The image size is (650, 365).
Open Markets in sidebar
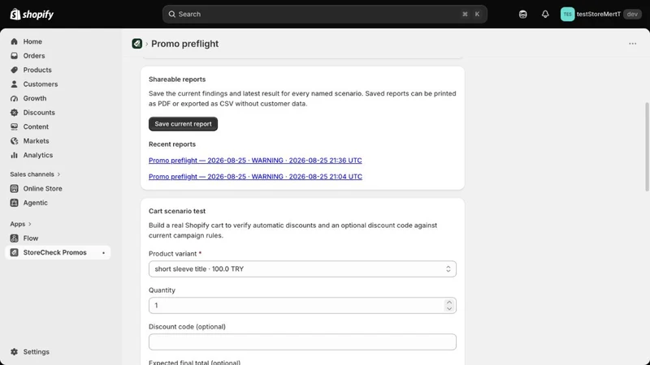[36, 141]
